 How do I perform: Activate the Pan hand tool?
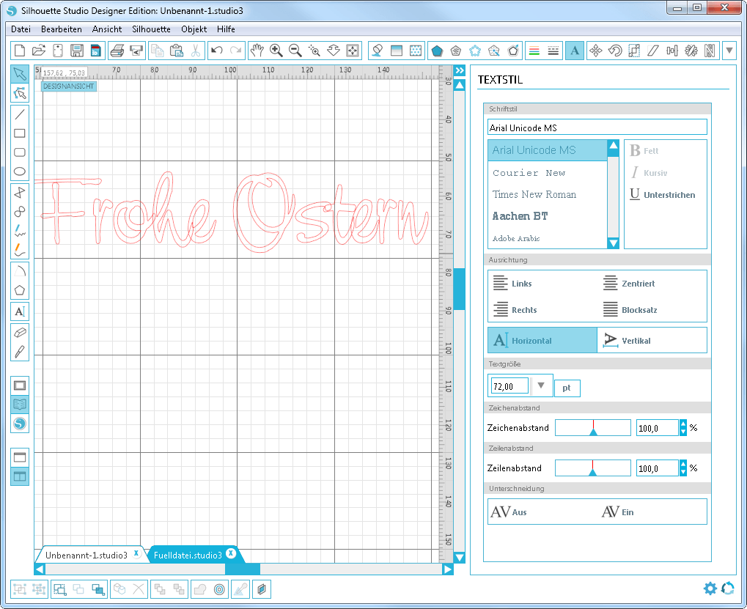point(257,51)
